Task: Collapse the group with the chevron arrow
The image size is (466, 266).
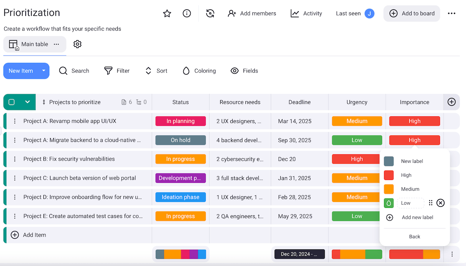Action: click(27, 102)
